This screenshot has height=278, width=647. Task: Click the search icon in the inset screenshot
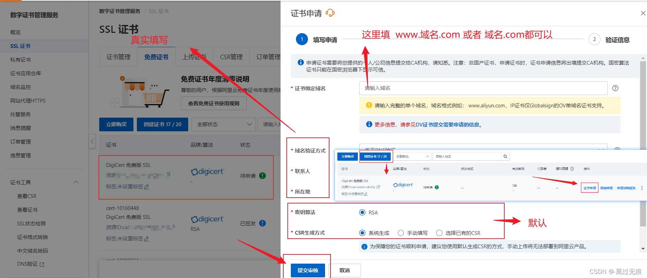[505, 156]
